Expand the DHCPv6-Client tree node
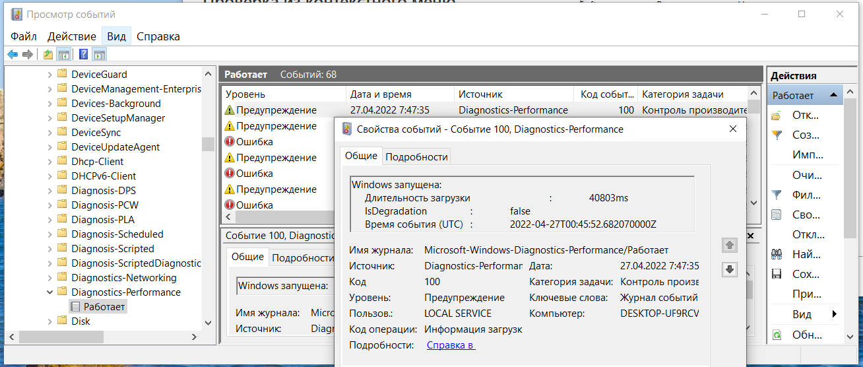 [49, 176]
